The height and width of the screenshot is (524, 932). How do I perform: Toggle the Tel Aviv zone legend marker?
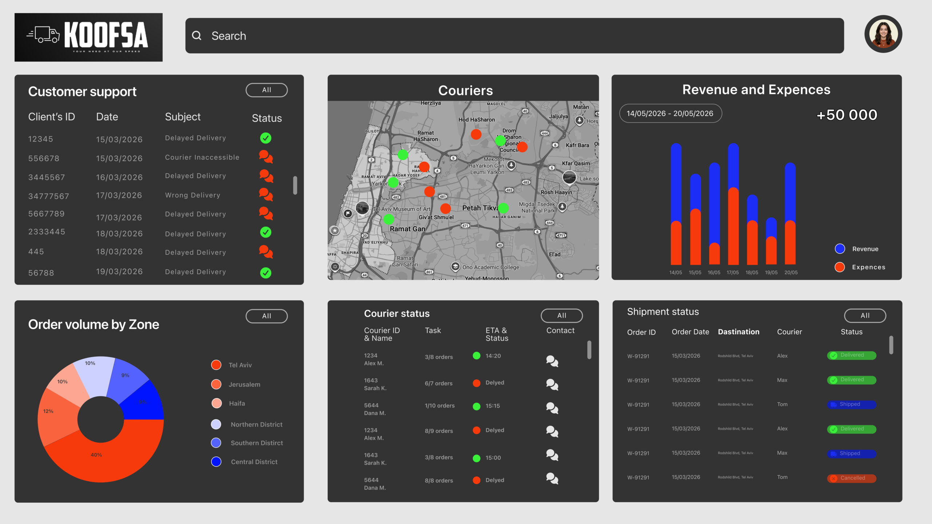[216, 365]
